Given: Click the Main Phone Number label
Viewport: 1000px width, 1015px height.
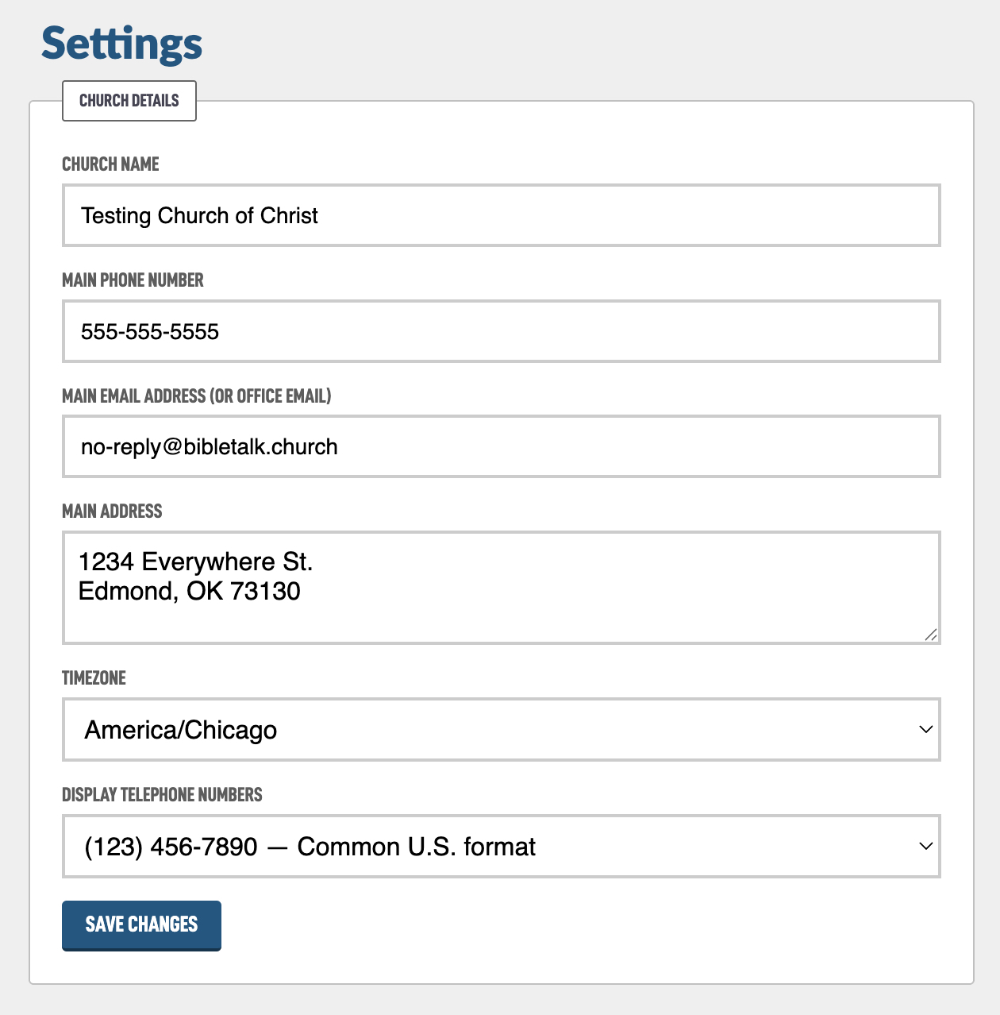Looking at the screenshot, I should point(133,280).
